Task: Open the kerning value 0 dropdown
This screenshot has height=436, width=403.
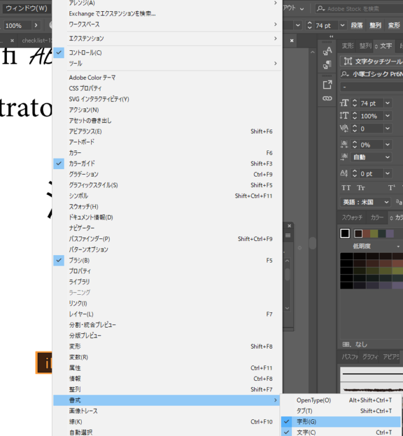Action: [387, 128]
